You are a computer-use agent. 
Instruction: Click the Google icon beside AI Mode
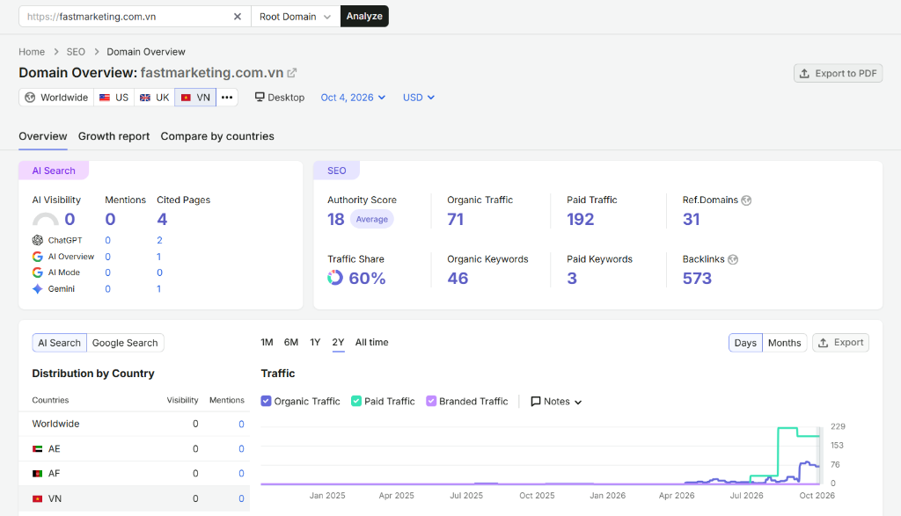pos(37,273)
